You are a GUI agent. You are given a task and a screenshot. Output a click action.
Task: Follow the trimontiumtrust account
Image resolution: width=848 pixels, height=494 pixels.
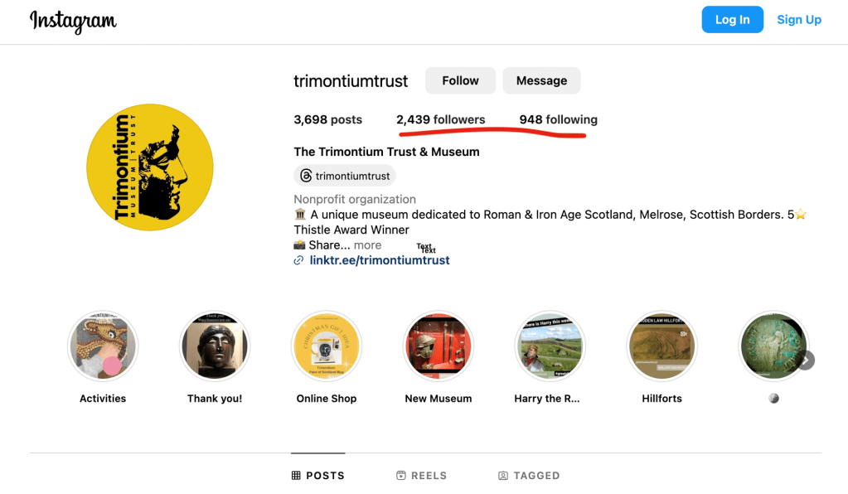coord(460,80)
